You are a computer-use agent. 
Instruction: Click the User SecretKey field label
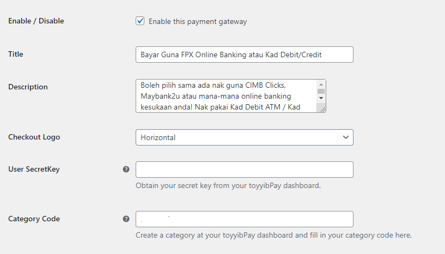tap(34, 169)
